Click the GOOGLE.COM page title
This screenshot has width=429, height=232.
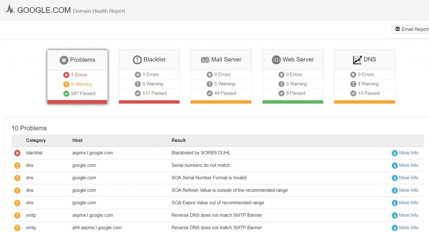point(44,10)
